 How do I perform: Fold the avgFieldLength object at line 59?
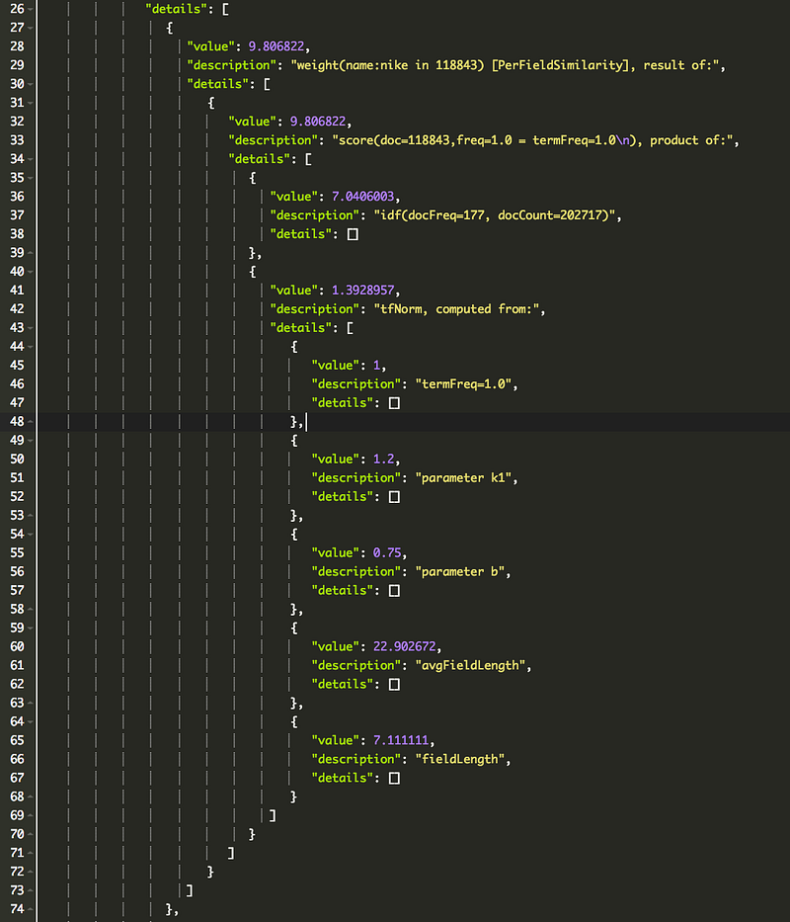click(x=30, y=628)
